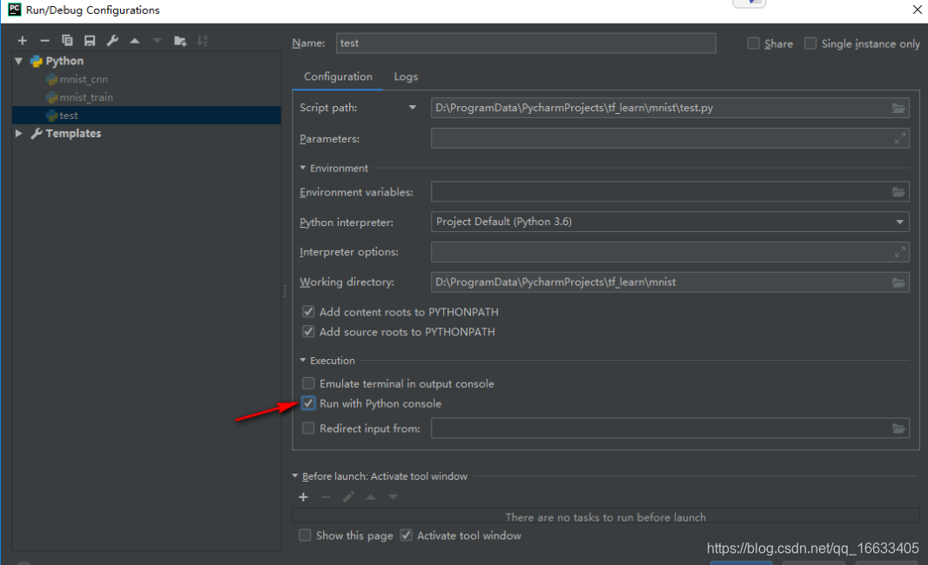Uncheck Add source roots to PYTHONPATH
The width and height of the screenshot is (928, 565).
308,331
